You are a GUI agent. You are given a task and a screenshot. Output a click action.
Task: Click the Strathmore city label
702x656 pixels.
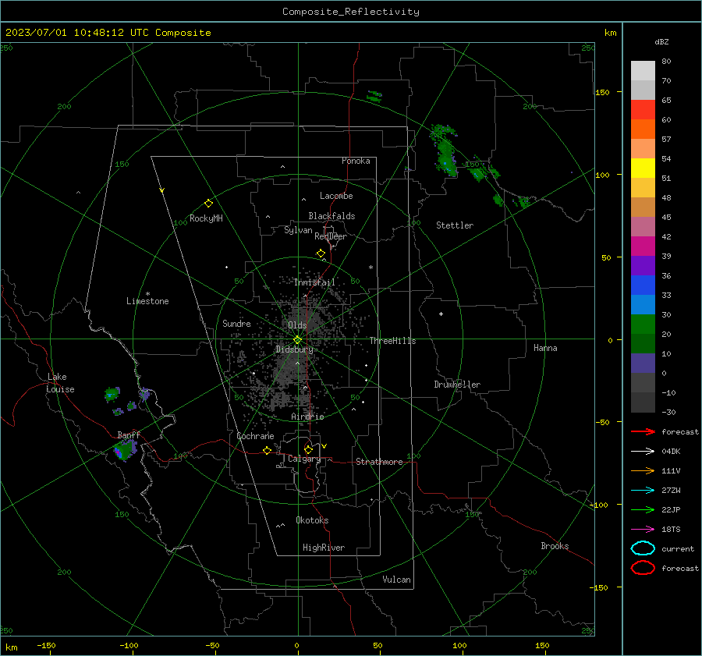point(379,462)
